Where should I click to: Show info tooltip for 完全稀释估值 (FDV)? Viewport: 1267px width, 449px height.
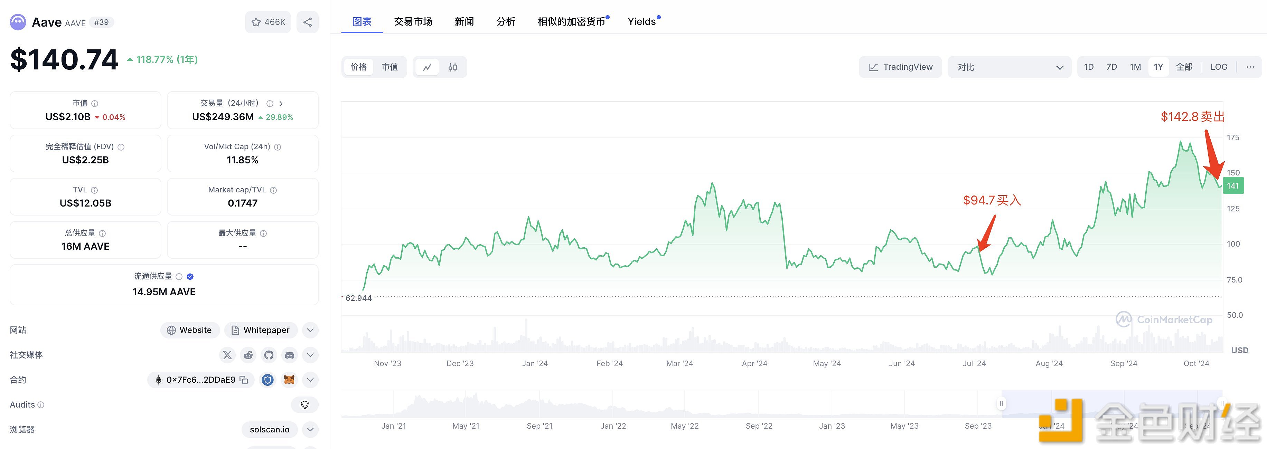click(x=121, y=147)
